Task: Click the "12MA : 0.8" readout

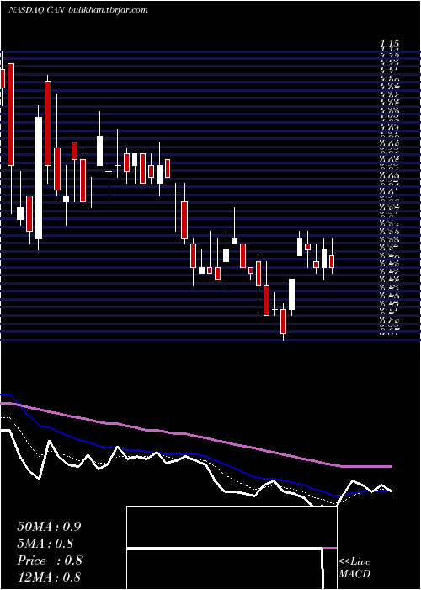Action: click(49, 577)
